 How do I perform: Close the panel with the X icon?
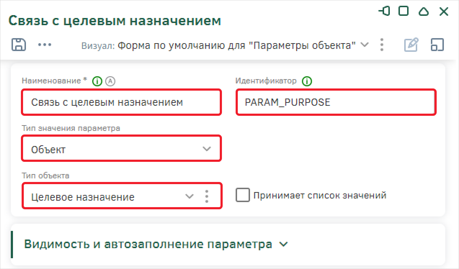pos(444,12)
